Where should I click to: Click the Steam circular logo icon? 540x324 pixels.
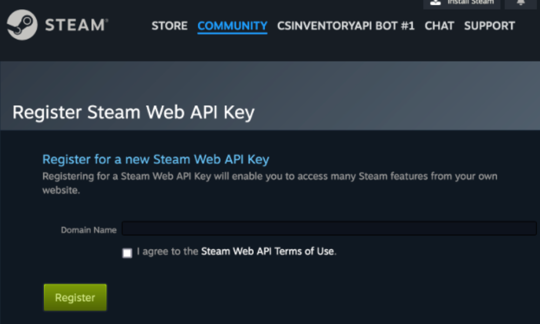pyautogui.click(x=22, y=25)
